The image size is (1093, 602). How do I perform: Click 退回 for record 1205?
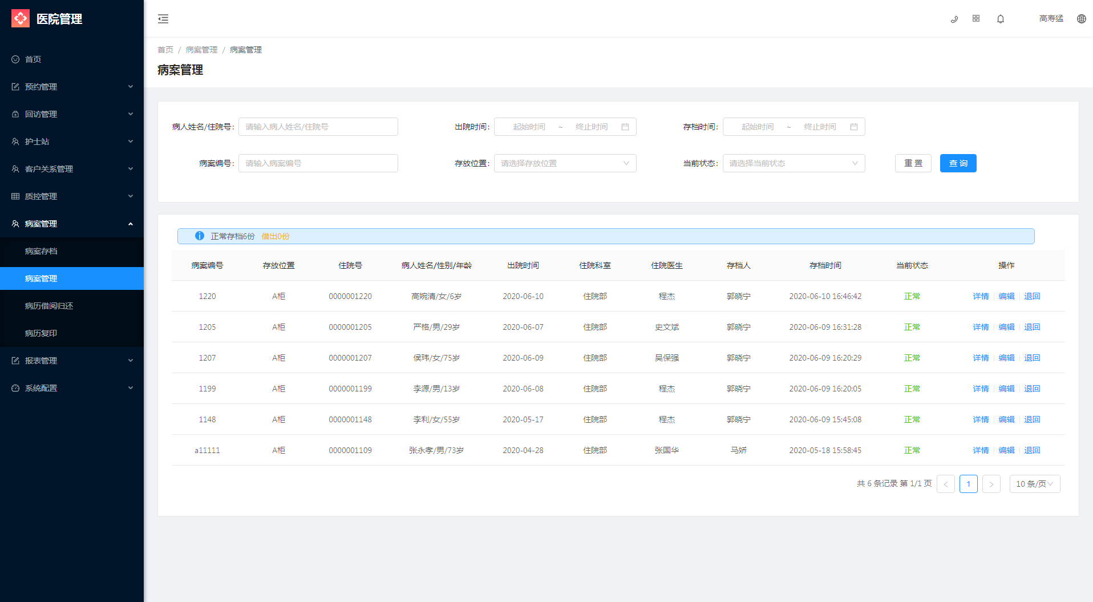tap(1032, 327)
